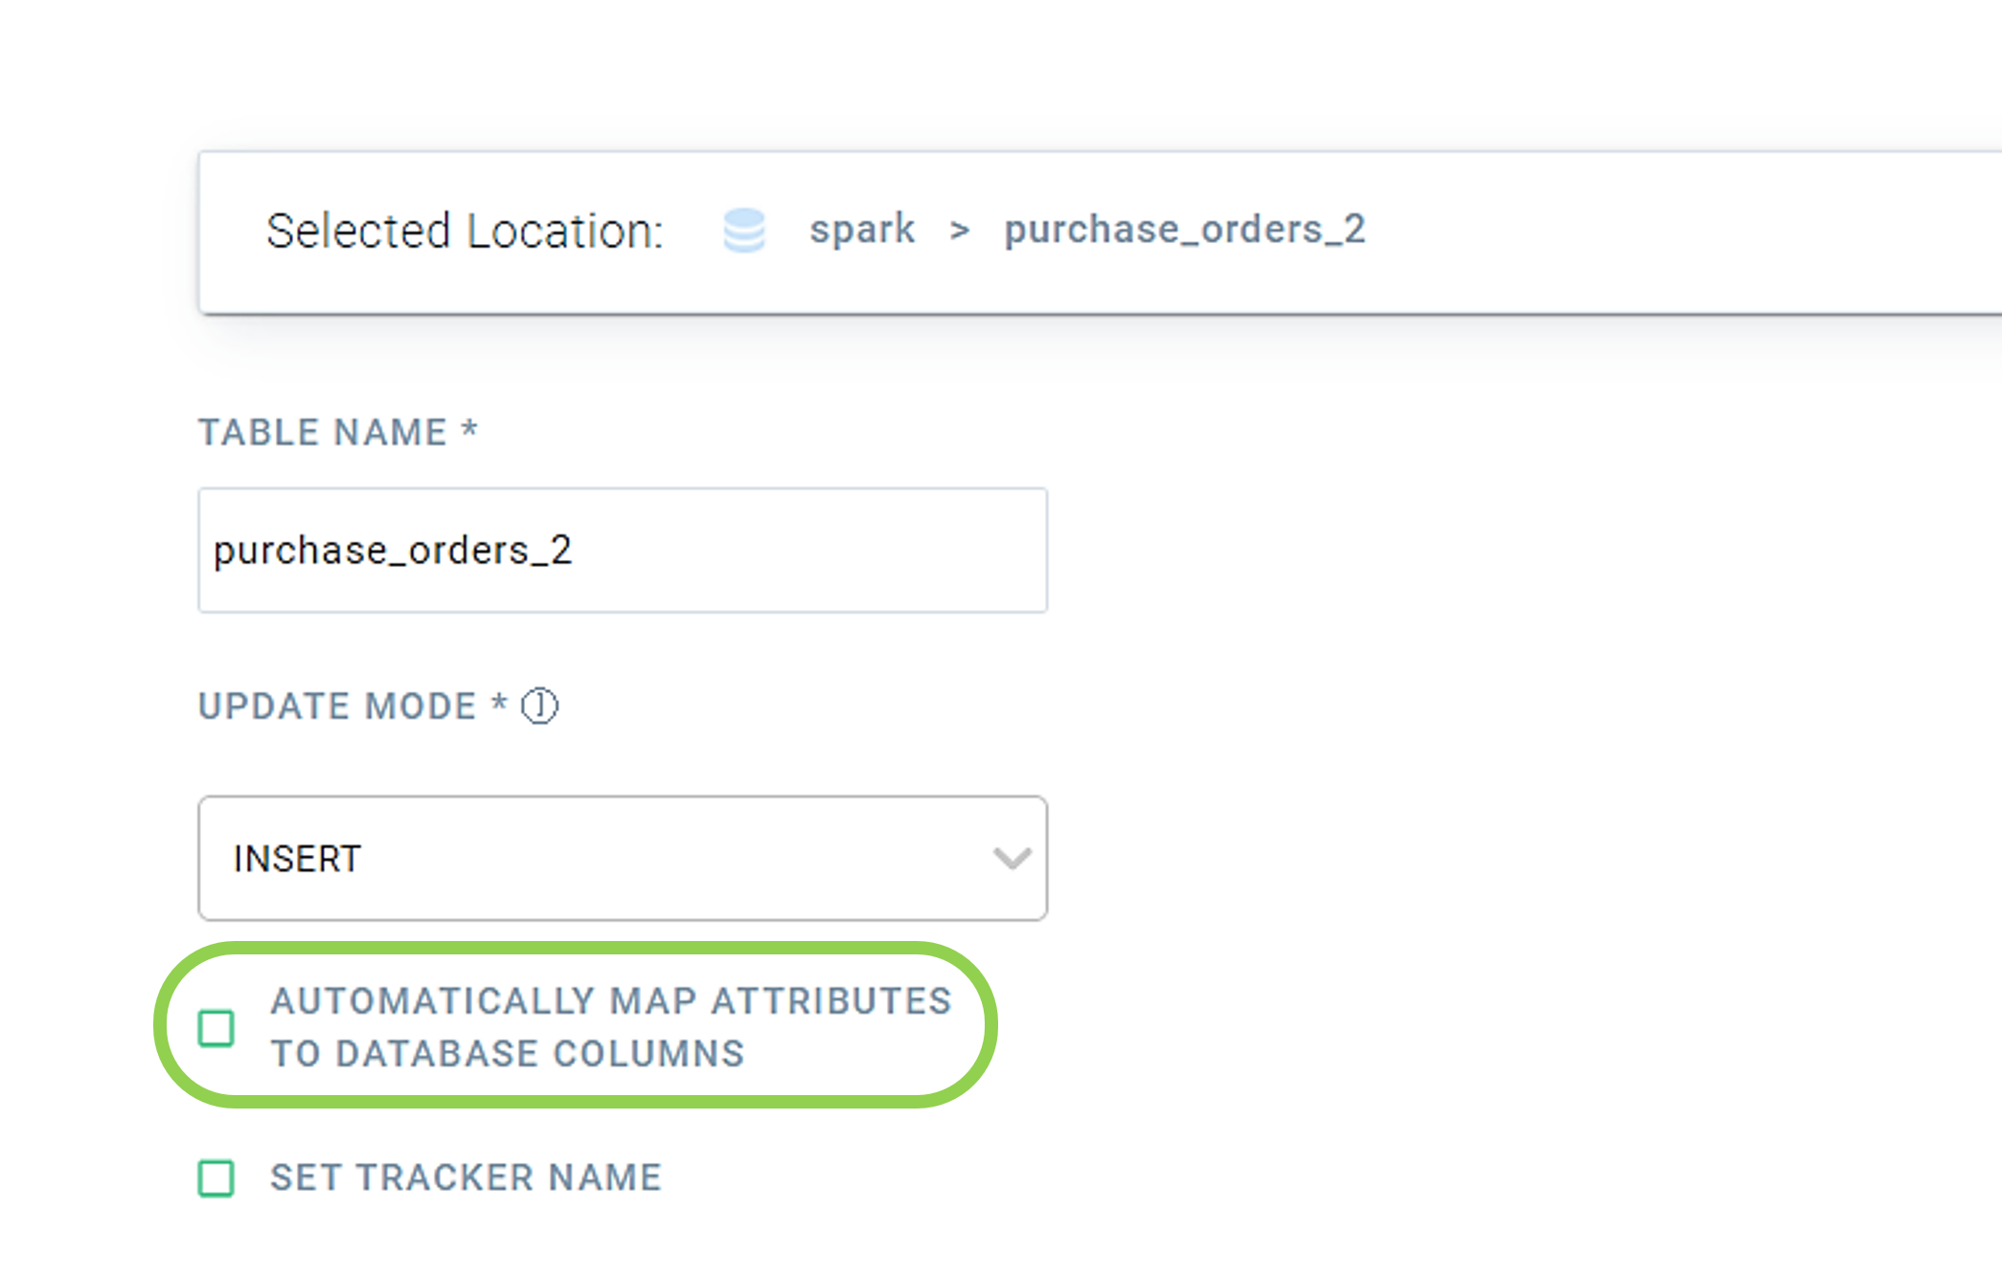Click the 'Selected Location:' heading text

click(x=465, y=231)
